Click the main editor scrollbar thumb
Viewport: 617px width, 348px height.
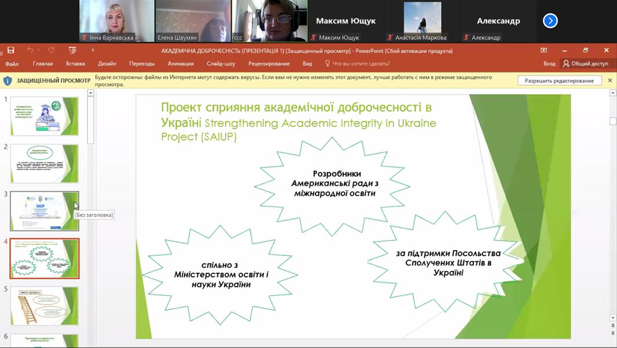[613, 121]
